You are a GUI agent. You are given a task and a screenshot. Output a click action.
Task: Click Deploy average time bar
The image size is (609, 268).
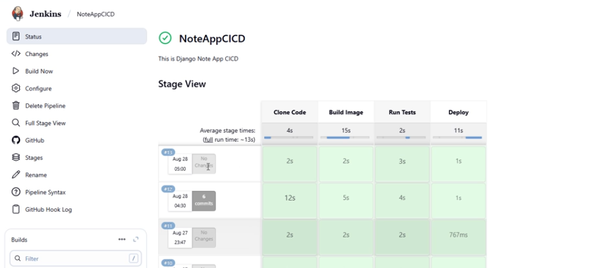(458, 137)
